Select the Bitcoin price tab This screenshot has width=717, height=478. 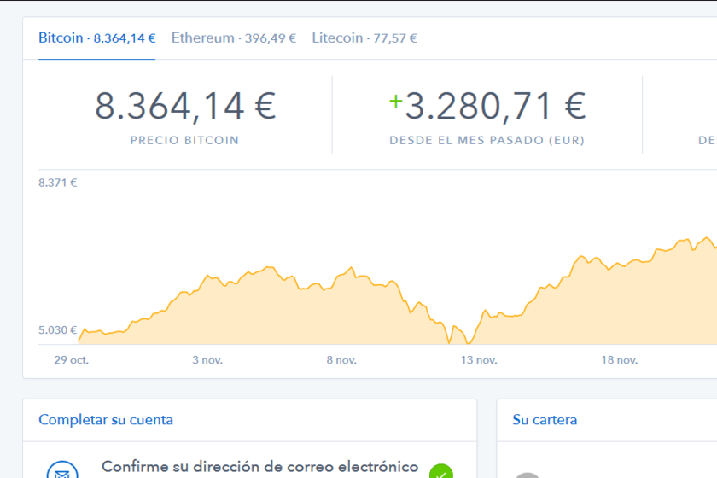97,38
